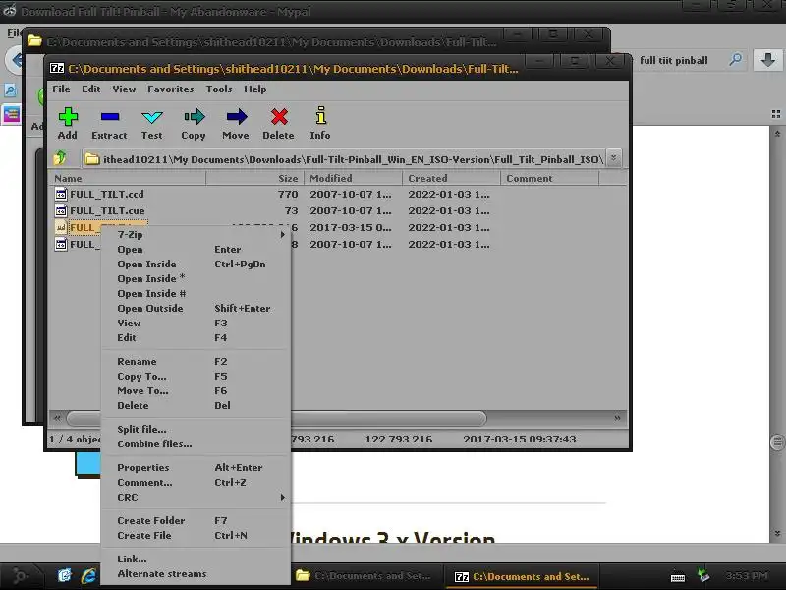Choose Create File in context menu
Screen dimensions: 786x590
click(x=195, y=535)
